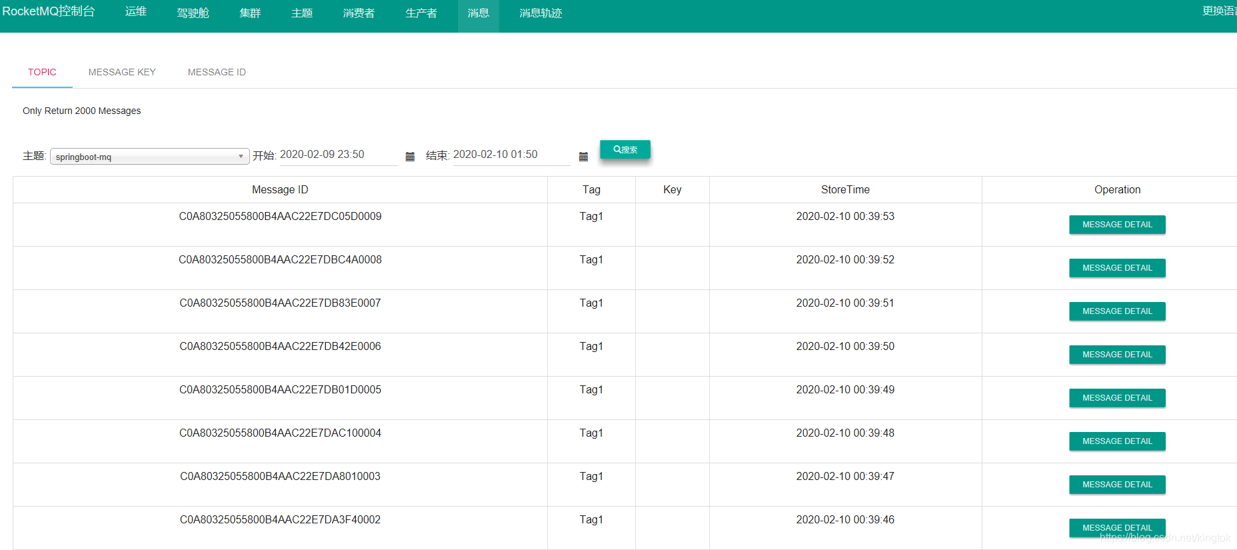
Task: Open the 更换语言 language switcher
Action: click(x=1219, y=11)
